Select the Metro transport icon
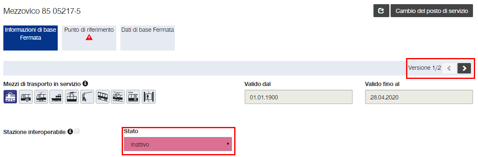This screenshot has height=157, width=478. tap(133, 97)
